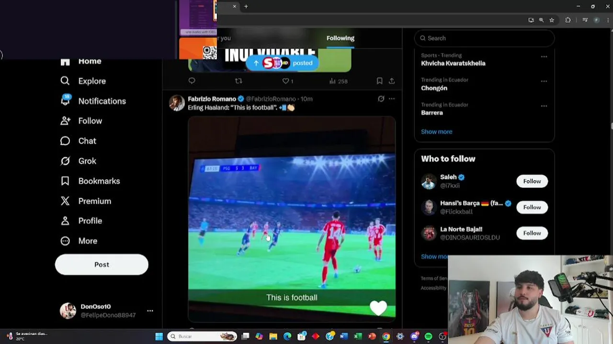Open Discord from the taskbar
Screen dimensions: 613x344
414,336
